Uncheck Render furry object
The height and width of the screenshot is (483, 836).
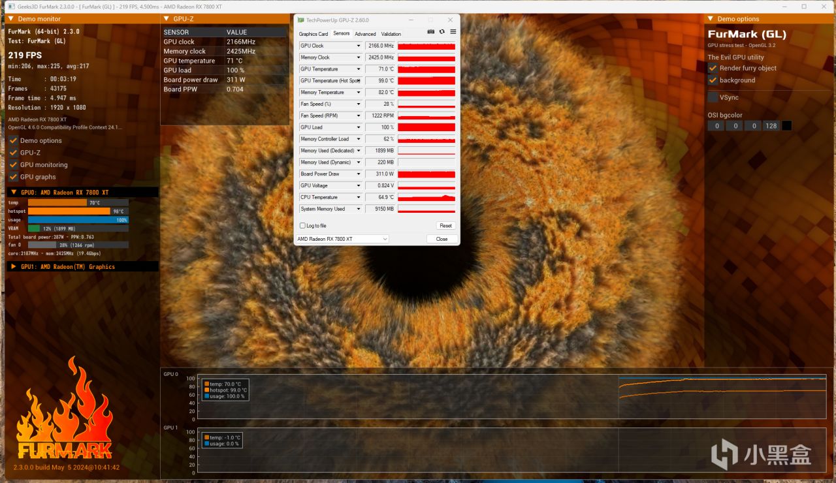[x=713, y=68]
